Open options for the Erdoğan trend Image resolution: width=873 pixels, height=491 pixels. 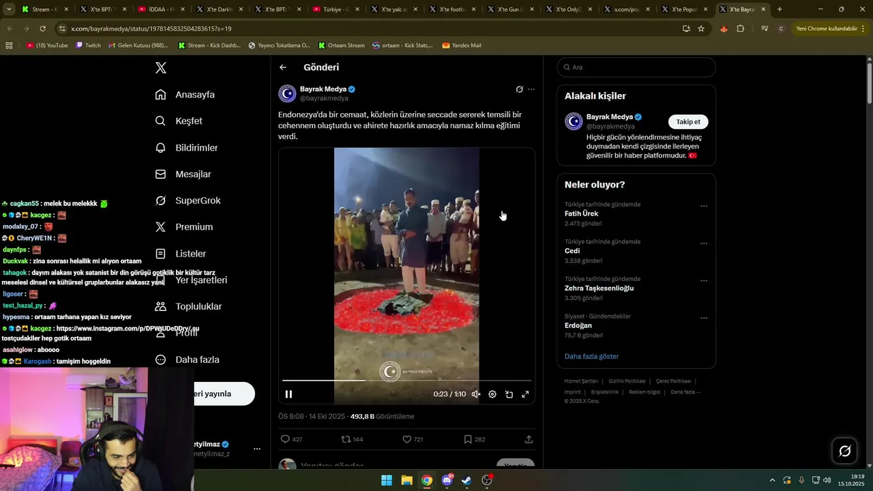click(704, 318)
